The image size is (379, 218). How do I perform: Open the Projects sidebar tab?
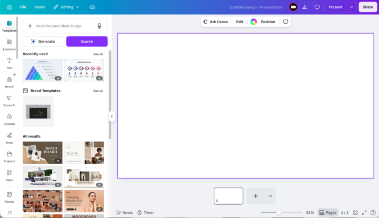[x=9, y=157]
